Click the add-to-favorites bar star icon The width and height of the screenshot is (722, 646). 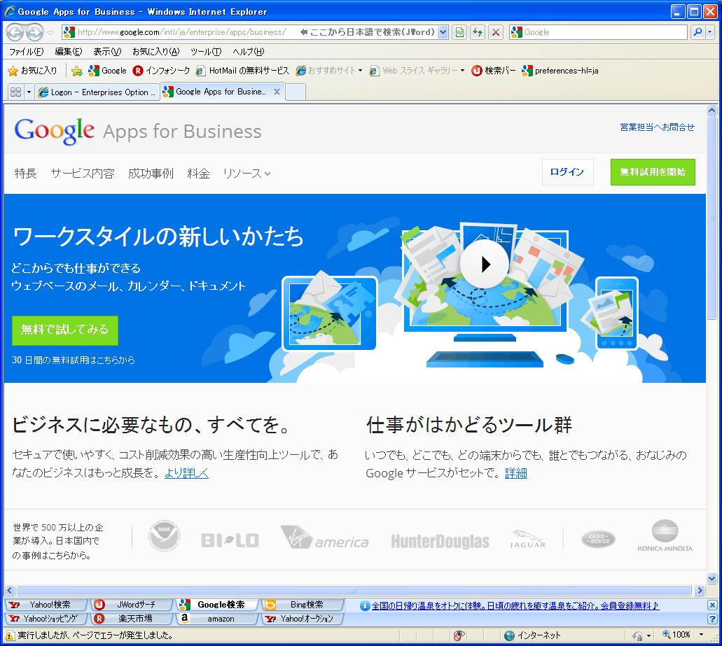(x=77, y=71)
